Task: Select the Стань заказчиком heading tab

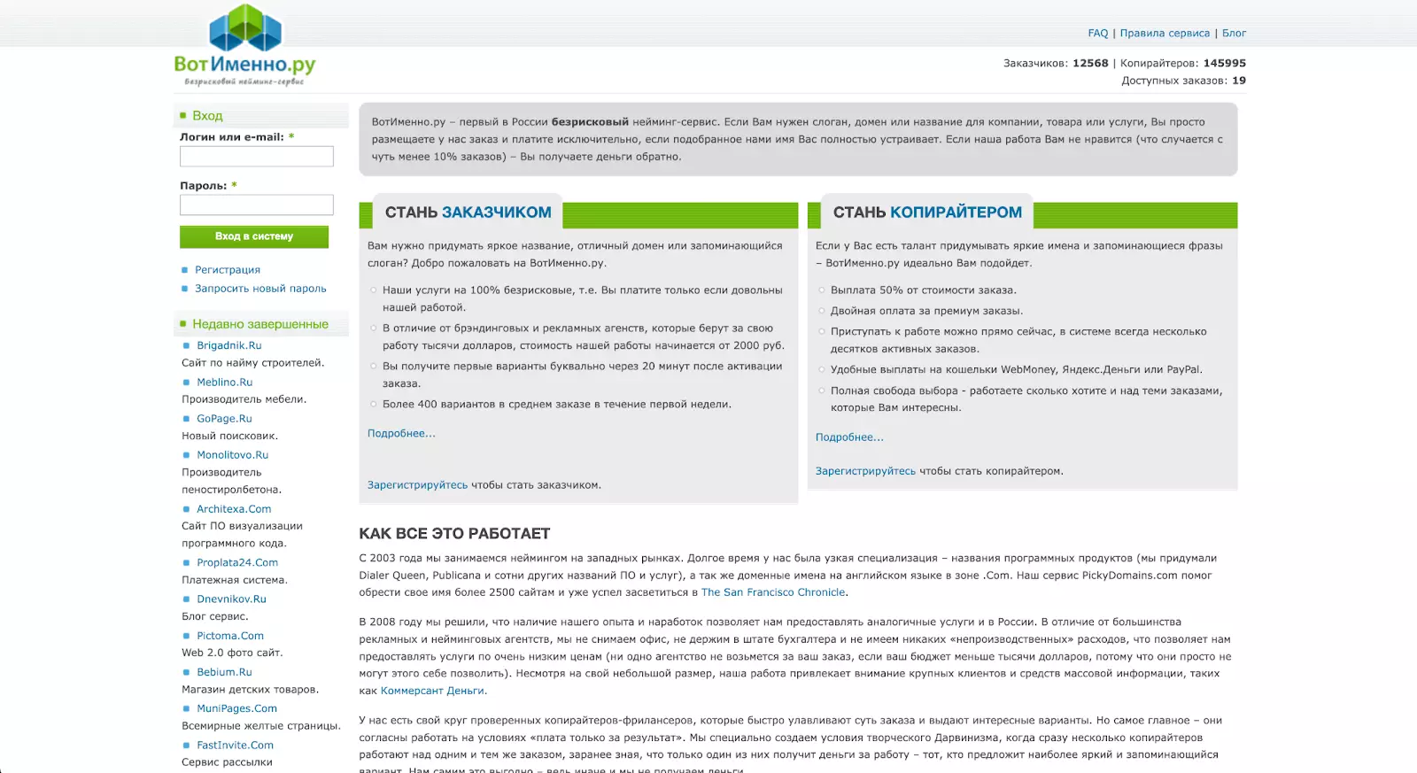Action: pos(468,213)
